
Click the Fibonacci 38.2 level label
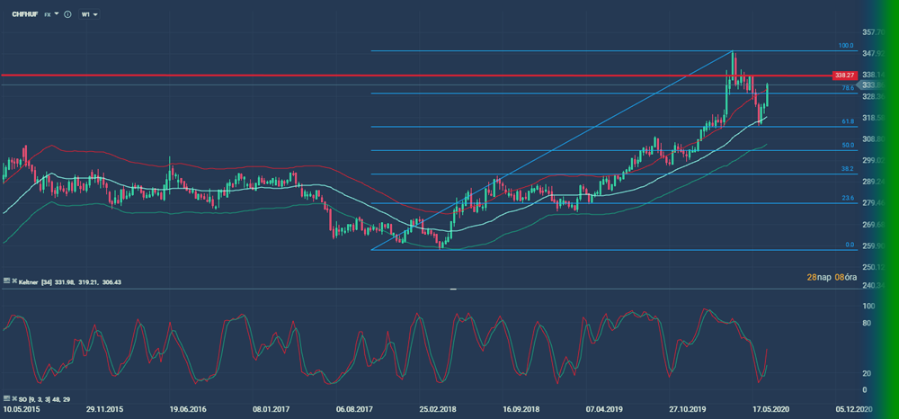point(847,168)
